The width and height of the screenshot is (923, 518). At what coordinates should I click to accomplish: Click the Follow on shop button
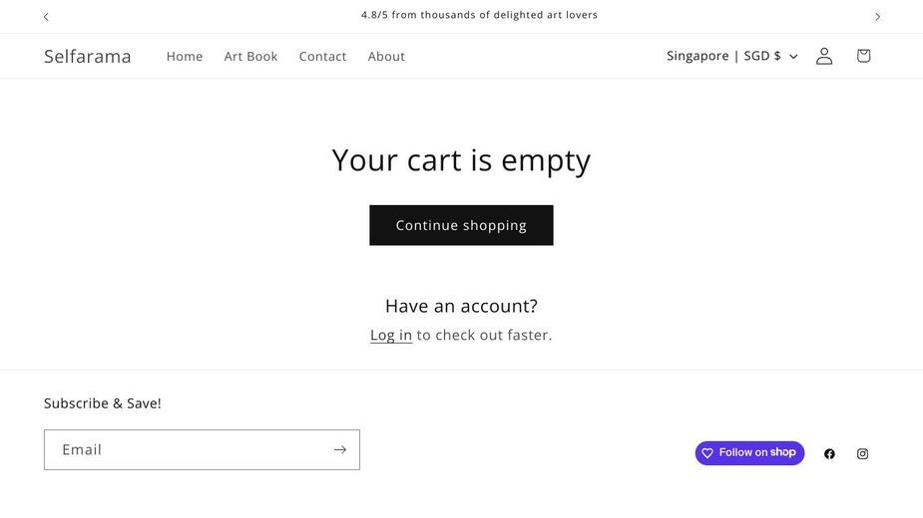click(x=749, y=452)
